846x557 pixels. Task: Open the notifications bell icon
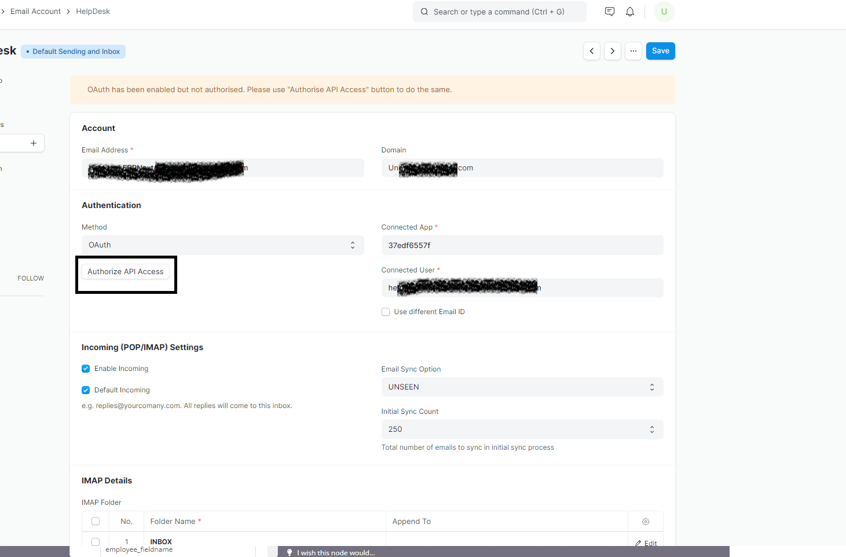pos(629,11)
